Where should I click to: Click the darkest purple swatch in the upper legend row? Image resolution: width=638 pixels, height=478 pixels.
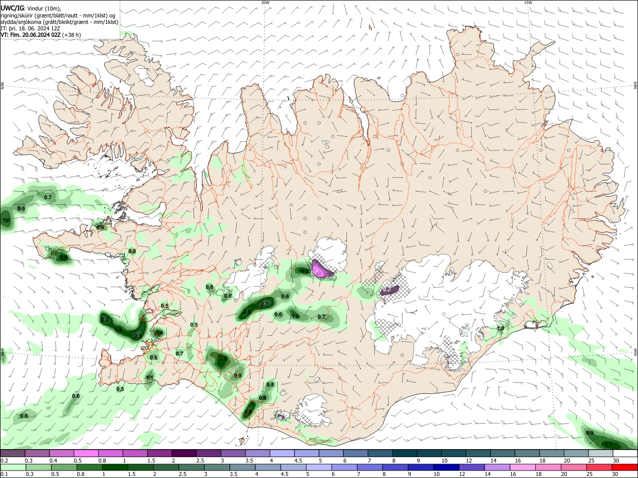[x=183, y=454]
